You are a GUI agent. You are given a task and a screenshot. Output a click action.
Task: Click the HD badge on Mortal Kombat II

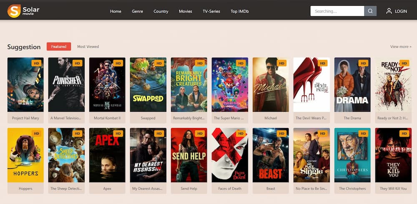coord(118,63)
